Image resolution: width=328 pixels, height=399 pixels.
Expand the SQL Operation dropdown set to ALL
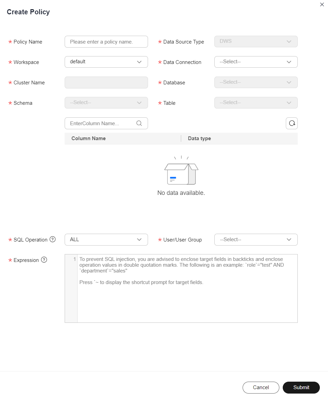(x=106, y=239)
